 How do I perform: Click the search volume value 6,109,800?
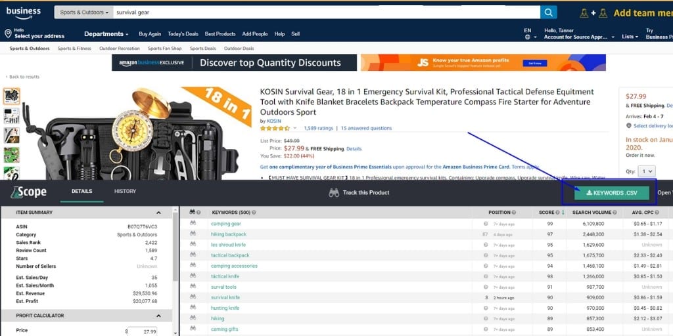pos(593,224)
